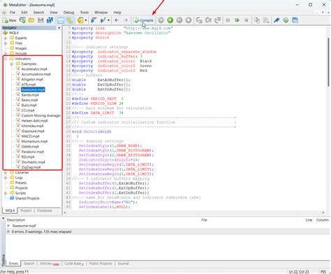Click the last toolbar window icon
This screenshot has height=274, width=331.
[x=295, y=20]
